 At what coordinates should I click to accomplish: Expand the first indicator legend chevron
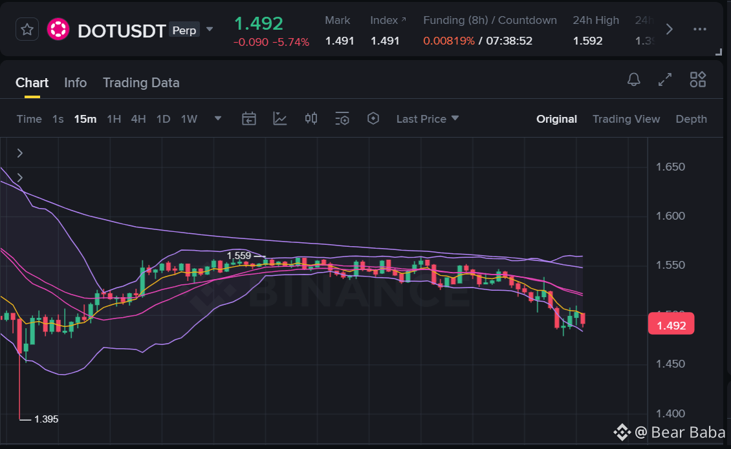click(x=19, y=153)
